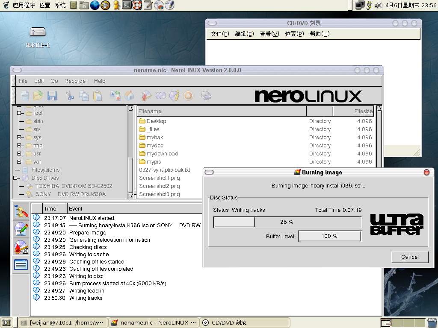Image resolution: width=438 pixels, height=328 pixels.
Task: Open the Edit menu in NeroLINUX
Action: (39, 81)
